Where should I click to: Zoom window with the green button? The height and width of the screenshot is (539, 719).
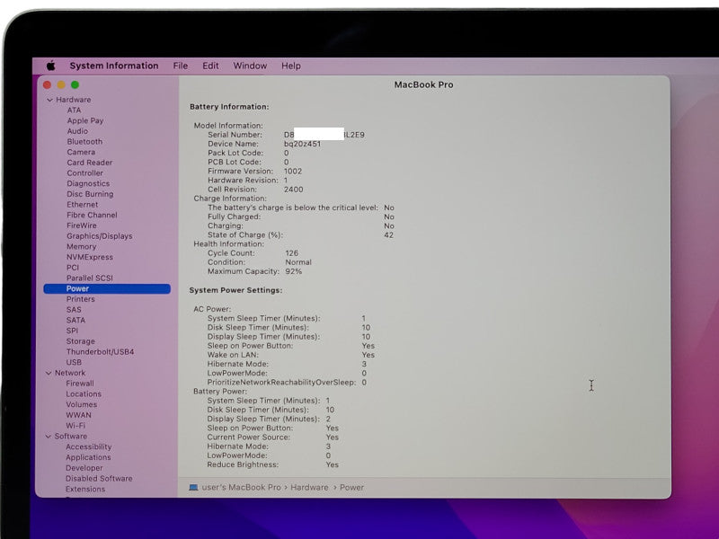75,84
